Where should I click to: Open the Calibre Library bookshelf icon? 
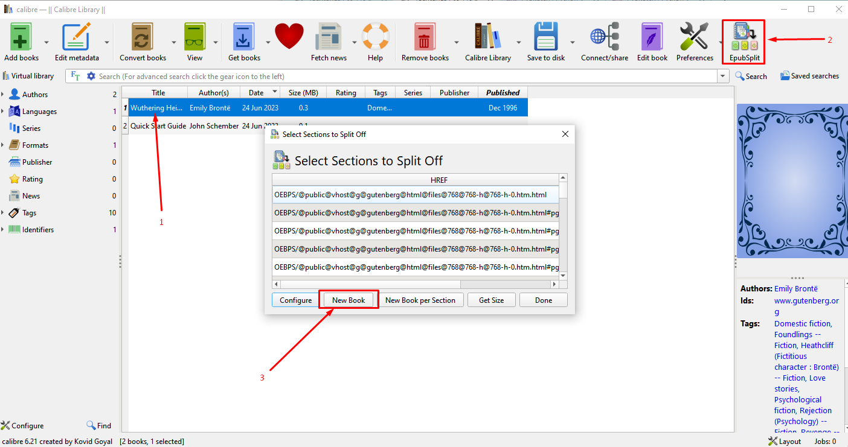tap(488, 37)
